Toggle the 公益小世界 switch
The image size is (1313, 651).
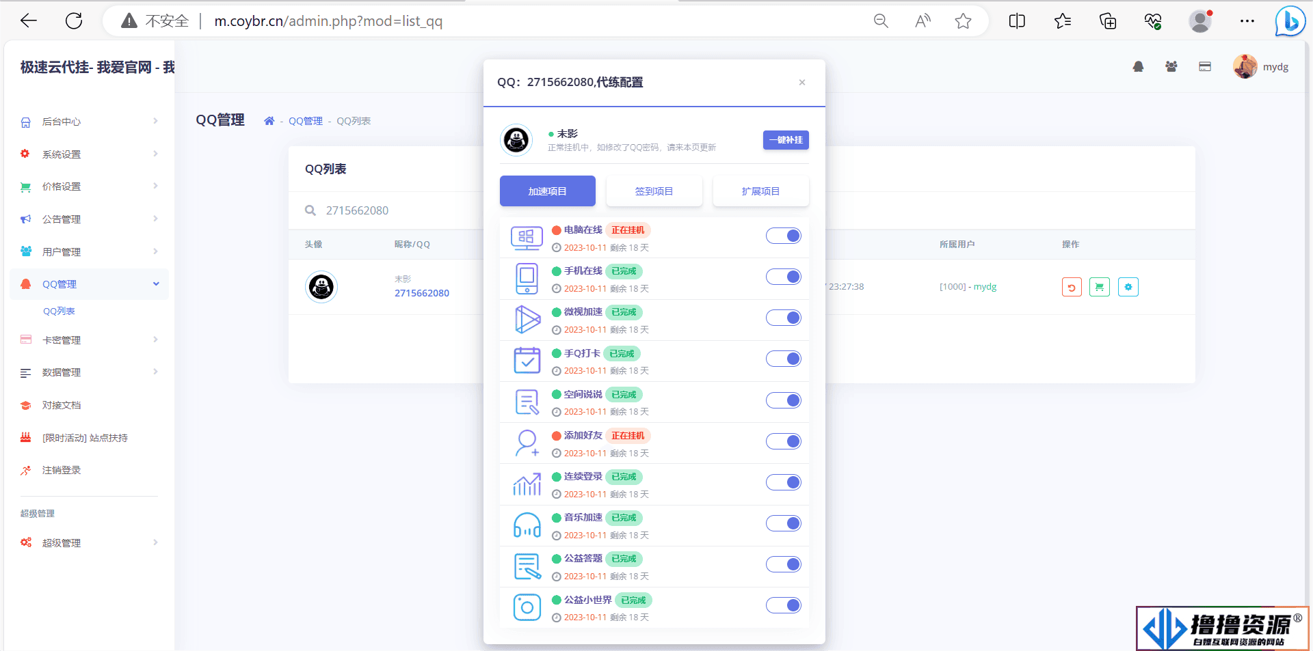(x=784, y=605)
